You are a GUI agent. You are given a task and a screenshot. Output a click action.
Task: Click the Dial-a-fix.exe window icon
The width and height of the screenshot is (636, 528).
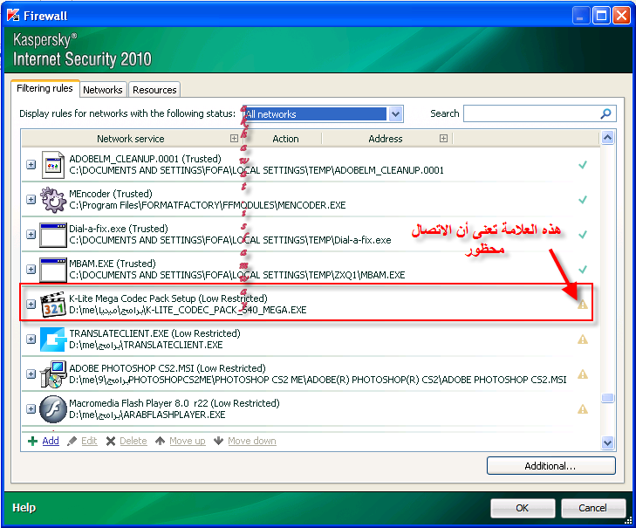pos(53,235)
